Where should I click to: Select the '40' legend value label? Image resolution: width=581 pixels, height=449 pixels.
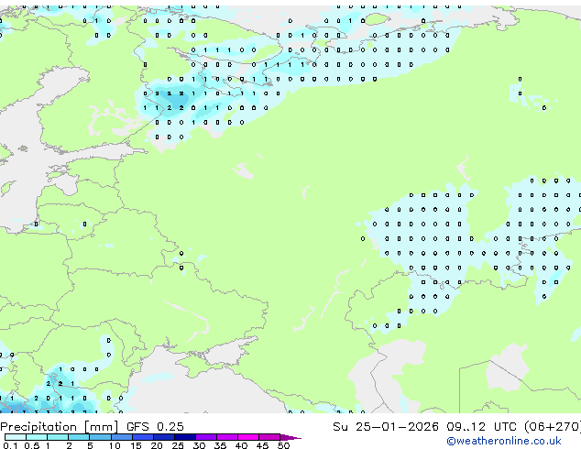pos(241,445)
